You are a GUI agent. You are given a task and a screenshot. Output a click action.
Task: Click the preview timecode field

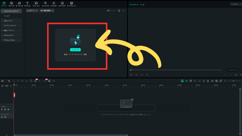click(x=233, y=70)
